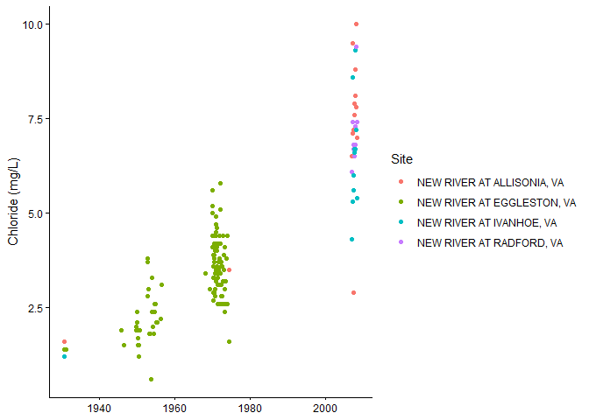
Task: Click the purple Radford legend dot
Action: [401, 242]
